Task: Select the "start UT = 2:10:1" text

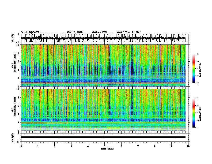Action: pyautogui.click(x=129, y=32)
